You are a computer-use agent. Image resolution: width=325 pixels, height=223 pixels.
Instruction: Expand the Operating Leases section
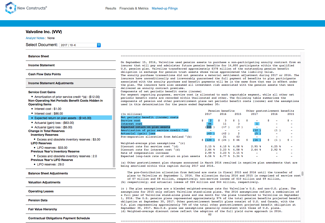pyautogui.click(x=71, y=191)
